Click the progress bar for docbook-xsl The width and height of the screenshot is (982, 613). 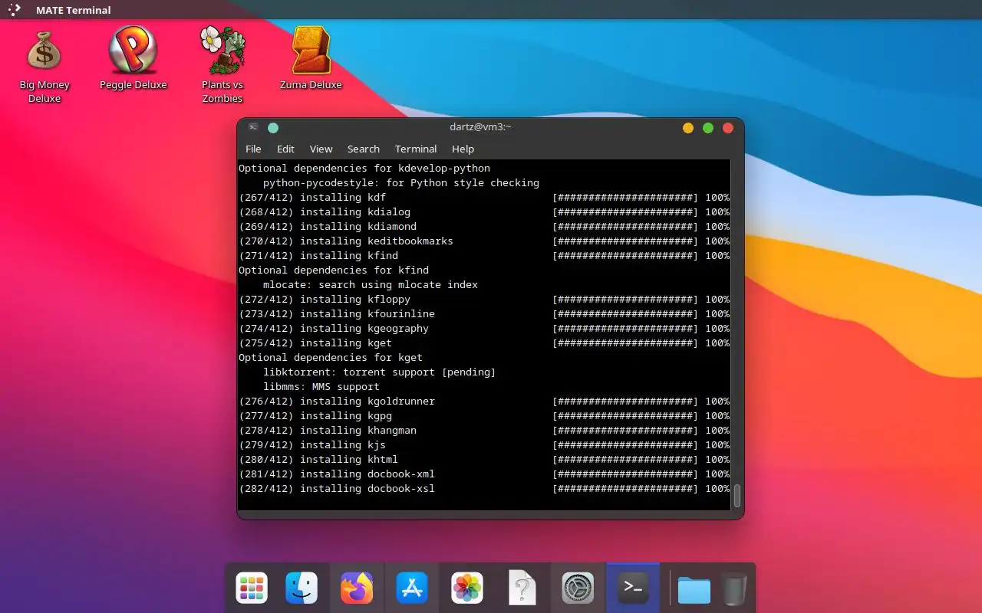tap(625, 489)
